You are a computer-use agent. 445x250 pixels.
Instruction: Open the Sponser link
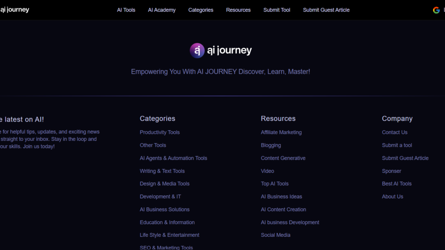point(391,171)
